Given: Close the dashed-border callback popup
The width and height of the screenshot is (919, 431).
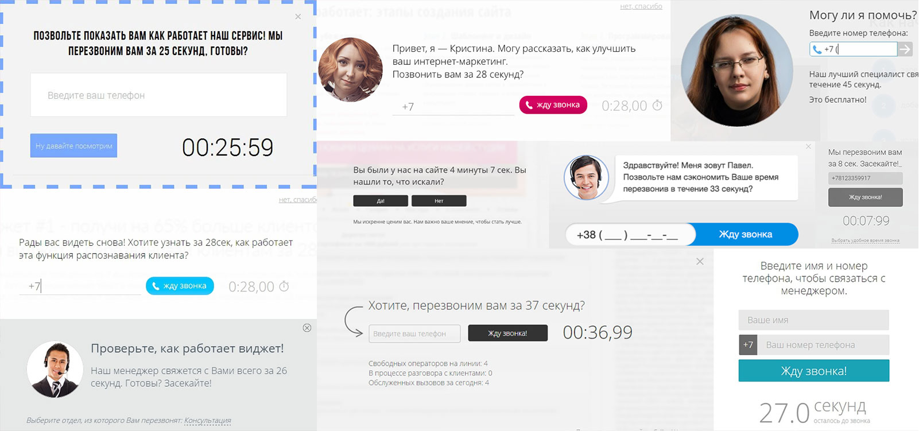Looking at the screenshot, I should click(x=298, y=17).
